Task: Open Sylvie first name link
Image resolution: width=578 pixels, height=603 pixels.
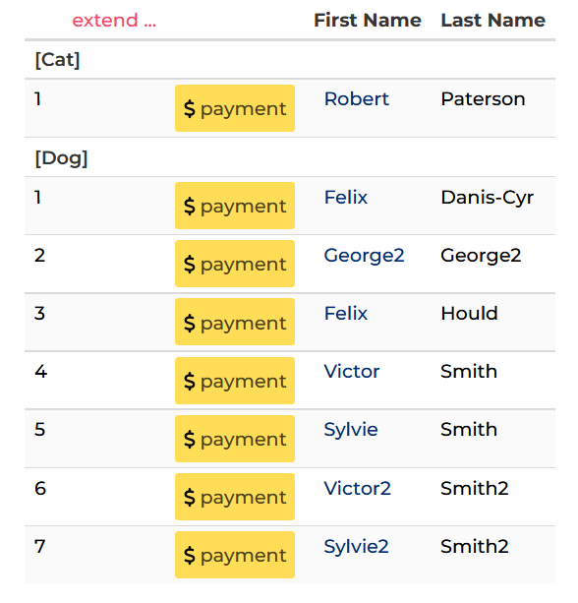Action: click(x=351, y=430)
